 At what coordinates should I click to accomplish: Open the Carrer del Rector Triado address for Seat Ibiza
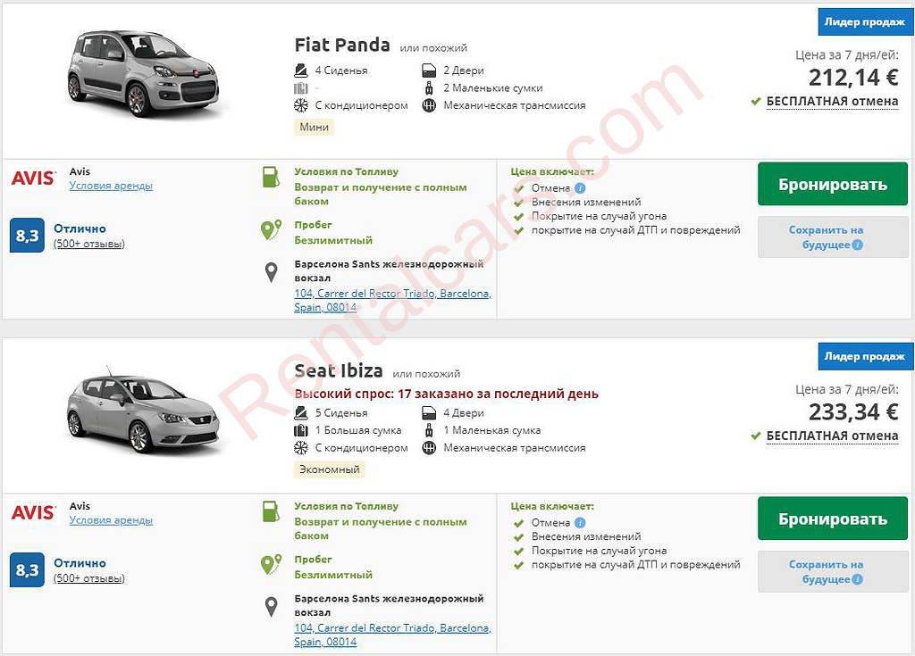pos(392,635)
